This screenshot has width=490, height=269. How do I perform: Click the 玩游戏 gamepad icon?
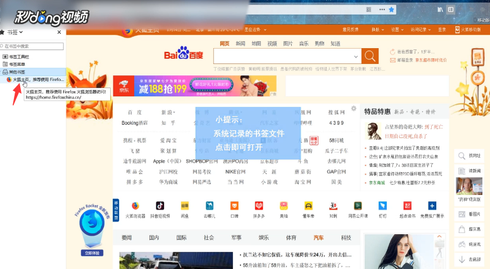pos(462,244)
